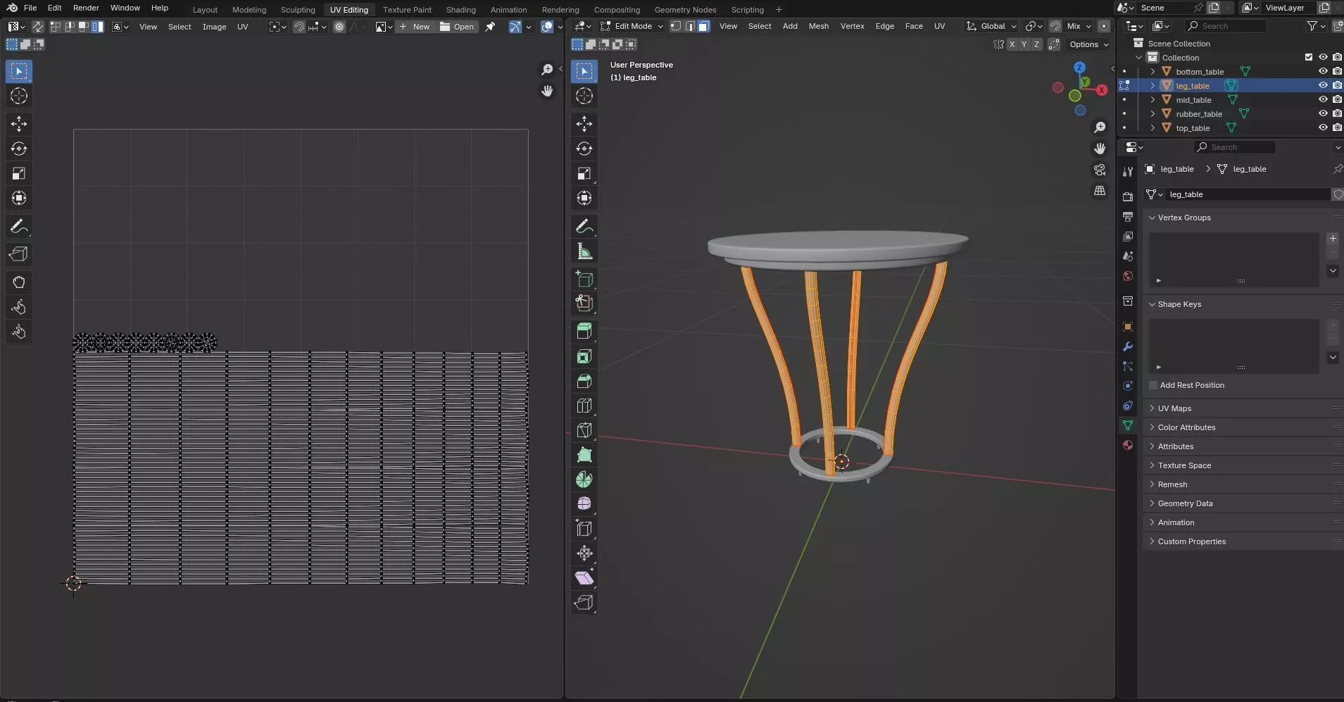The height and width of the screenshot is (702, 1344).
Task: Add new workspace tab with plus
Action: pyautogui.click(x=779, y=10)
